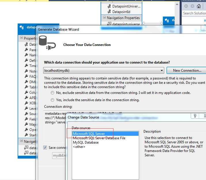Screen dimensions: 206x180
Task: Click the entity icon in datap header
Action: pyautogui.click(x=22, y=27)
